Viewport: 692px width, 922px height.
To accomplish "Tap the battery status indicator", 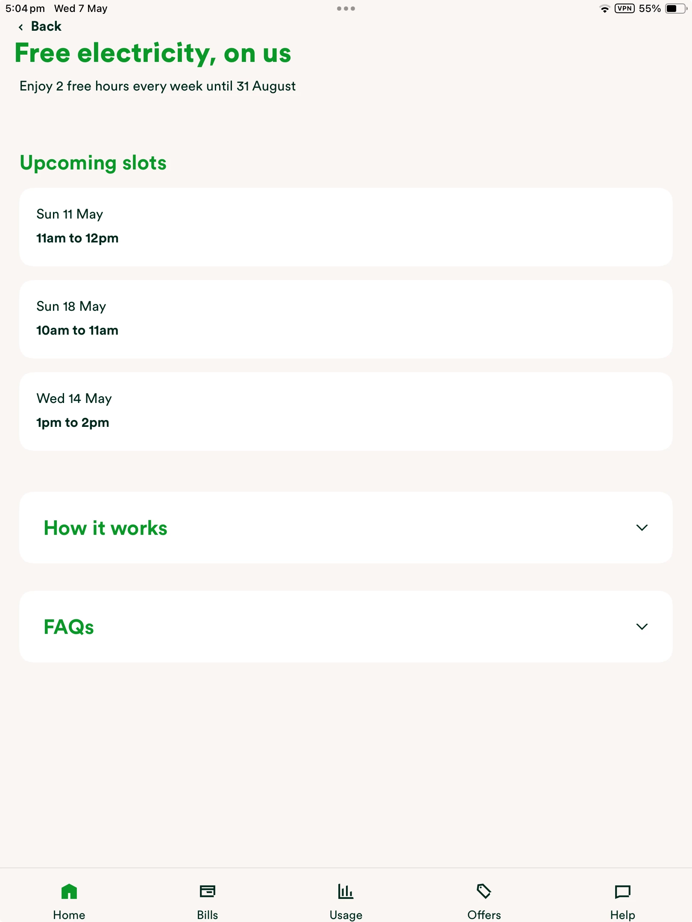I will tap(675, 9).
